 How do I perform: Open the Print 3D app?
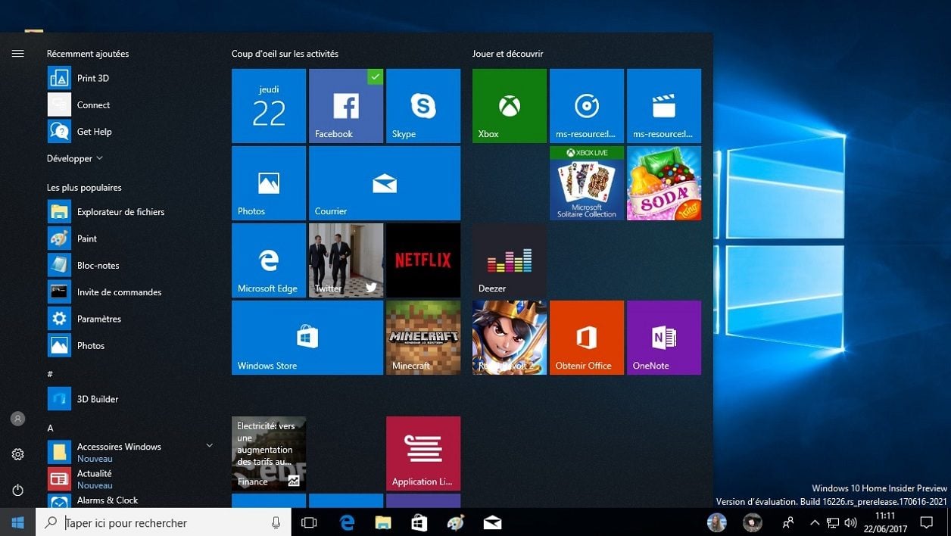129,78
